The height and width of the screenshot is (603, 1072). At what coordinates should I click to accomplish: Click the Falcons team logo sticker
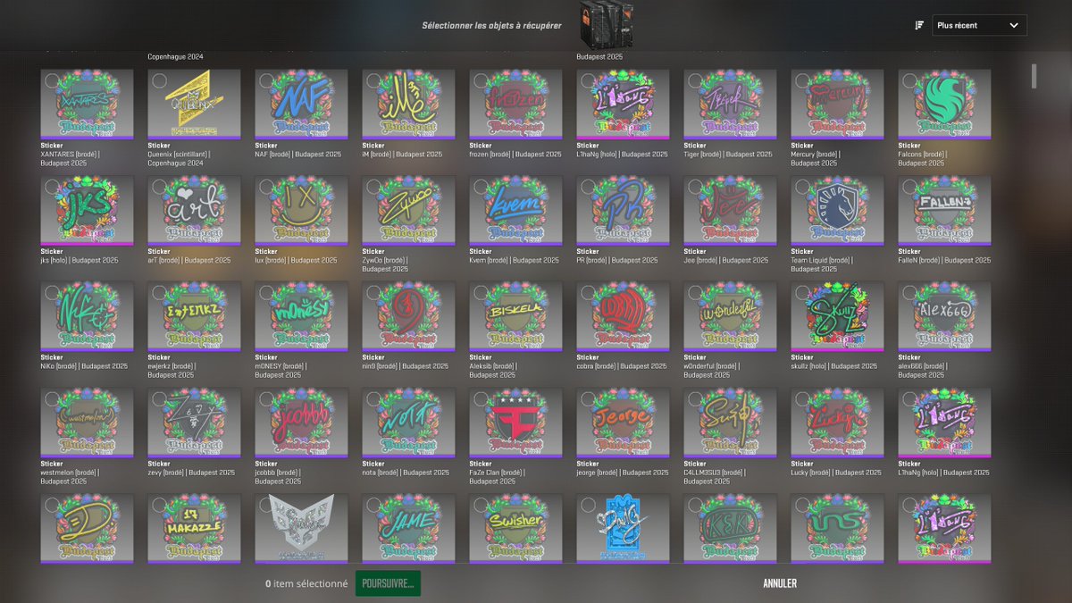[x=944, y=104]
